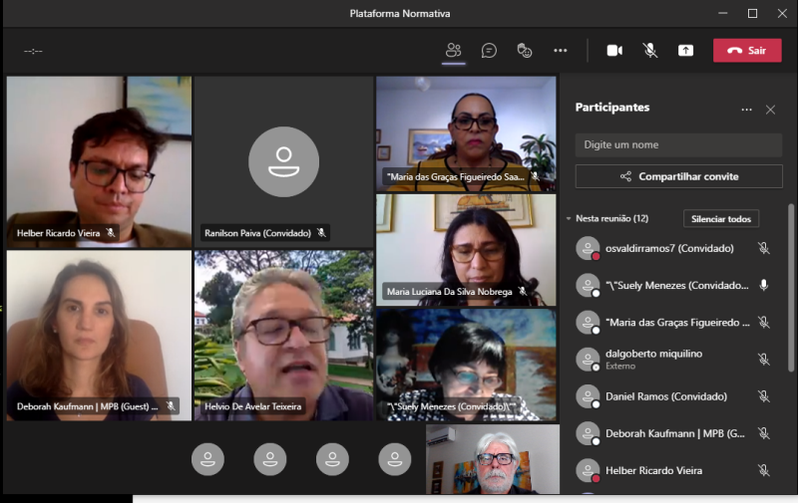This screenshot has height=503, width=798.
Task: Open the participants panel icon
Action: pyautogui.click(x=453, y=50)
